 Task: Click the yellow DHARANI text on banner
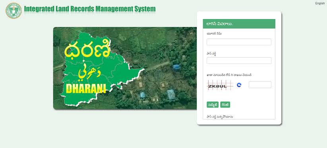86,88
